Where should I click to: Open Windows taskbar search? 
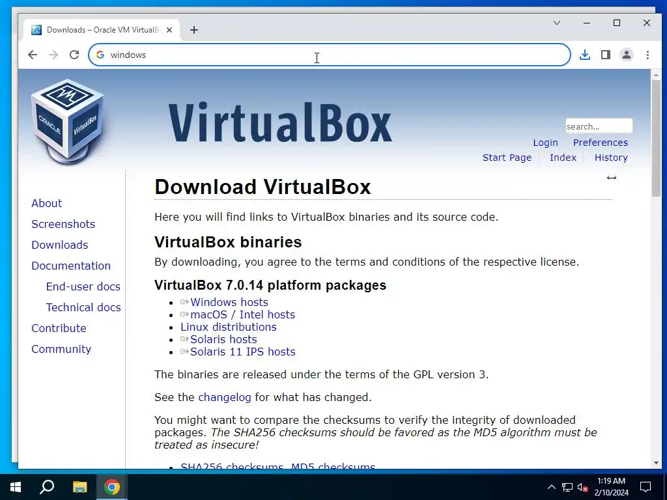point(47,487)
